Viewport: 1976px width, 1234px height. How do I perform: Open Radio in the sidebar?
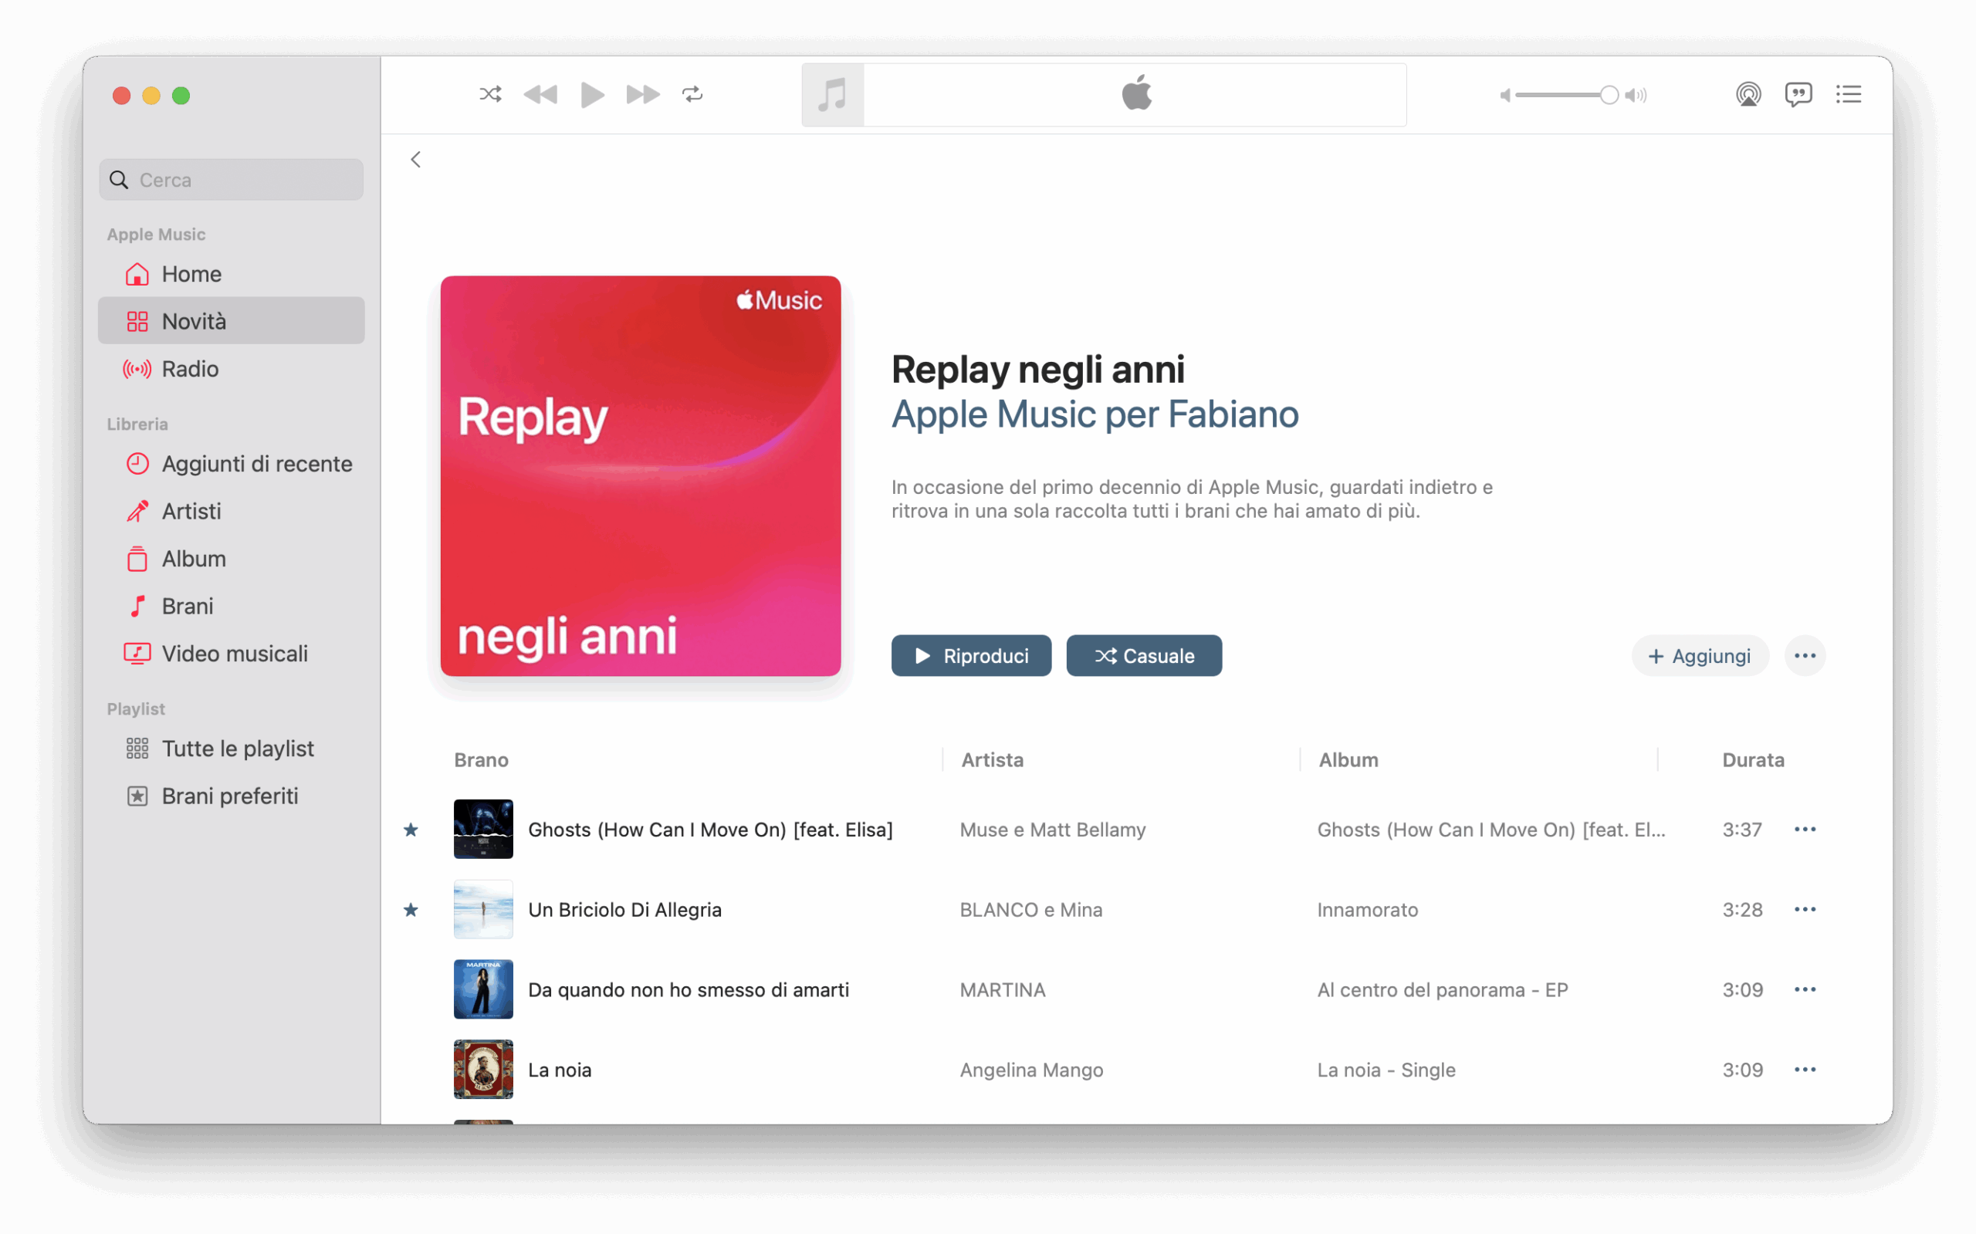(x=231, y=369)
